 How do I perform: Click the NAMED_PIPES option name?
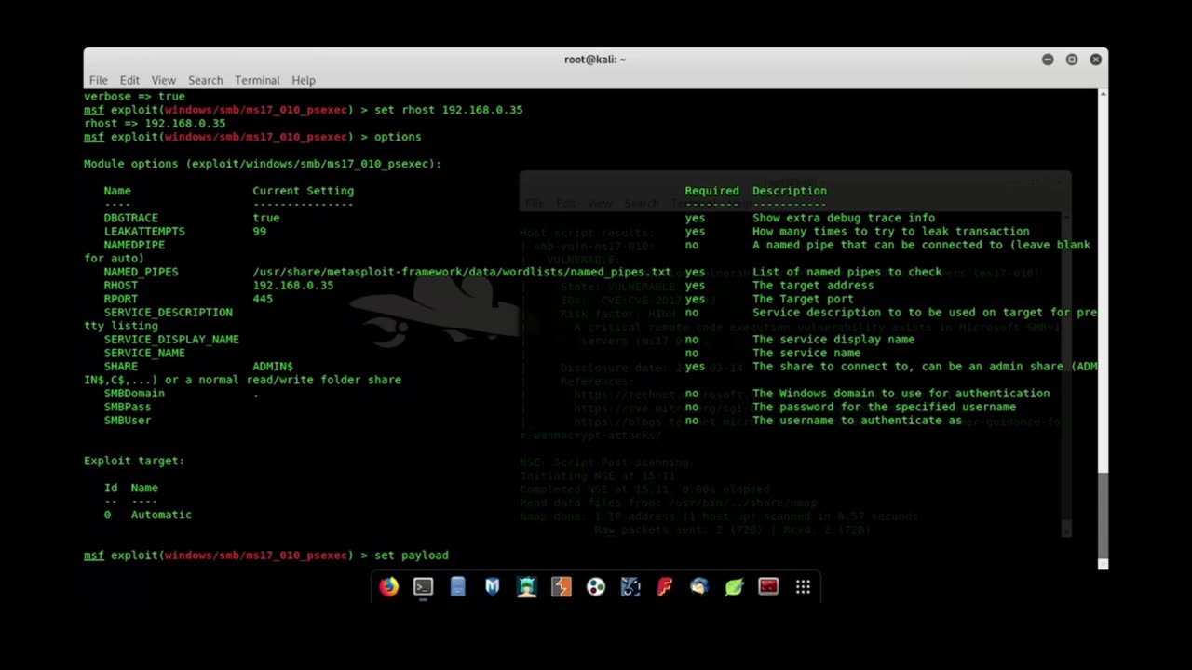(141, 272)
